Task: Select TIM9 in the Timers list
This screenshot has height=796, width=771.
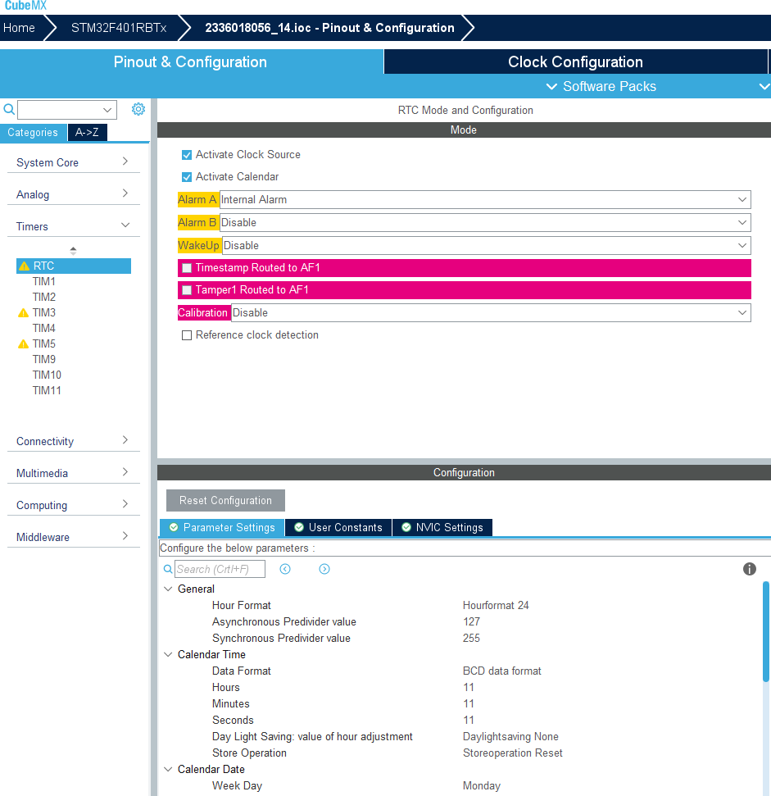Action: click(44, 359)
